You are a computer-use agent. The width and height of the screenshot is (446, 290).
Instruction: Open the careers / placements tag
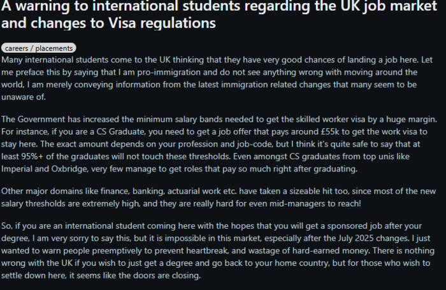(39, 48)
